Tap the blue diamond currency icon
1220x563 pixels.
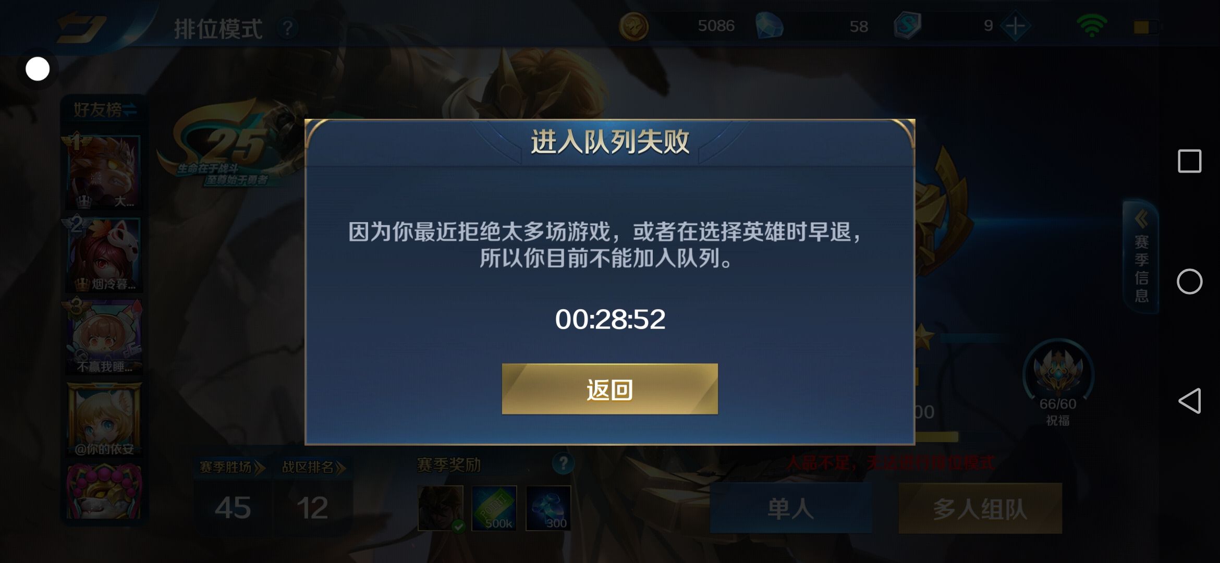click(770, 26)
